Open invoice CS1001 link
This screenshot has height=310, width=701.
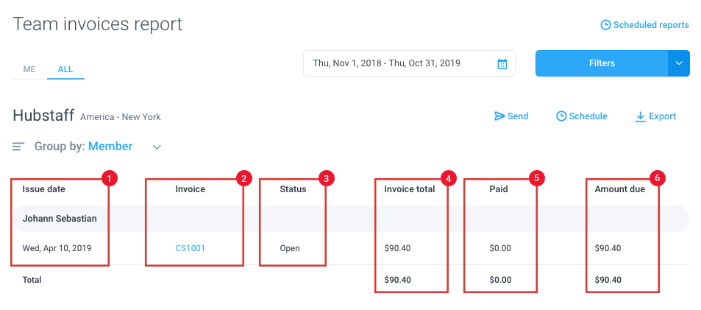point(190,248)
